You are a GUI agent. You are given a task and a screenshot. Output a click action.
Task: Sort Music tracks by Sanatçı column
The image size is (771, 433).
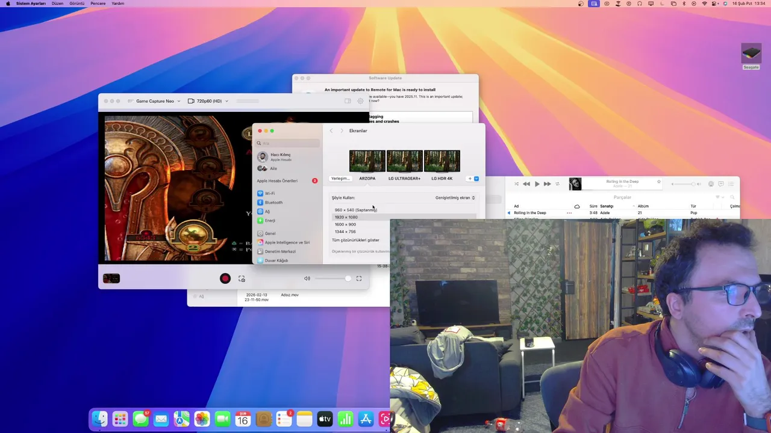tap(606, 206)
